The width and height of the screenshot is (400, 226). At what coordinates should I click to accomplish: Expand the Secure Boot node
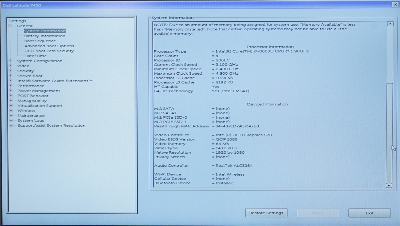[x=10, y=76]
